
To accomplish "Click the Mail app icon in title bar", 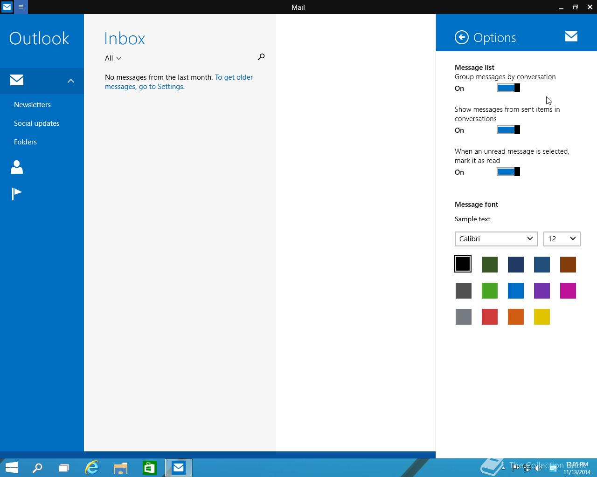I will click(7, 7).
